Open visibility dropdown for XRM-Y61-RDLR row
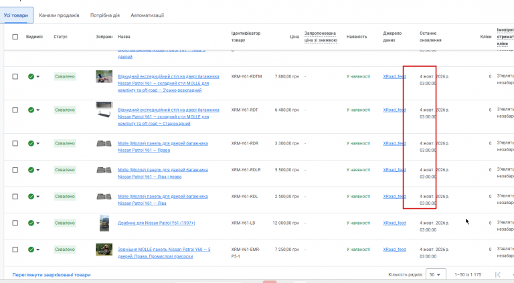Image resolution: width=514 pixels, height=283 pixels. click(37, 170)
